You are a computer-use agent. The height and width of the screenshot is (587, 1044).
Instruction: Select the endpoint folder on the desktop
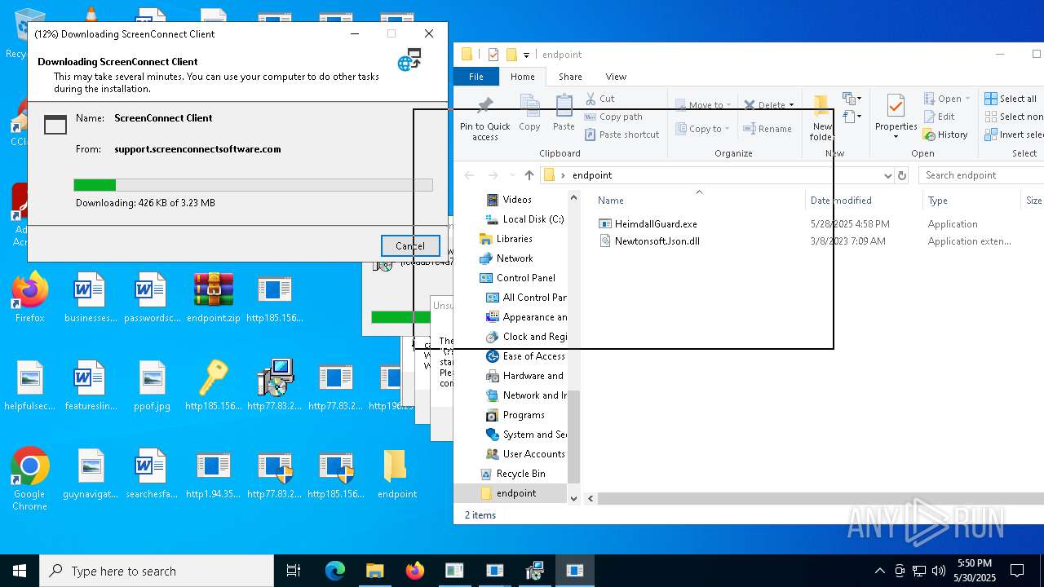(x=397, y=474)
